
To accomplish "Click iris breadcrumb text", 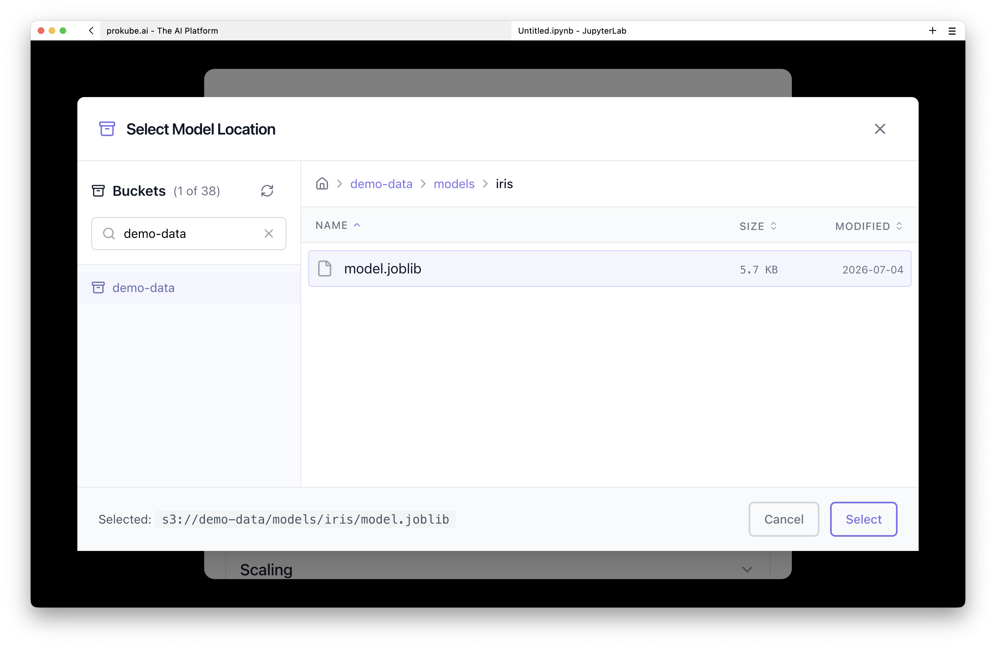I will click(x=504, y=184).
